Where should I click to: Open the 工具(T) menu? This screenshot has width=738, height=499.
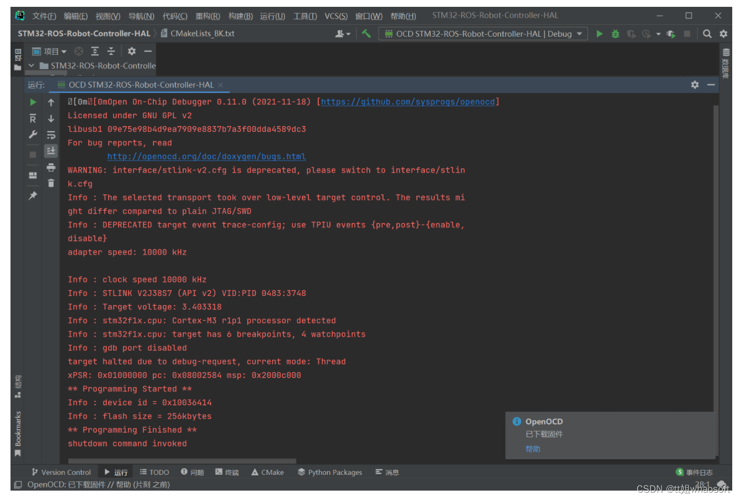pos(305,16)
